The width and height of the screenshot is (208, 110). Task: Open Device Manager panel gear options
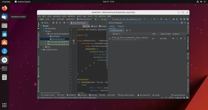[x=182, y=23]
